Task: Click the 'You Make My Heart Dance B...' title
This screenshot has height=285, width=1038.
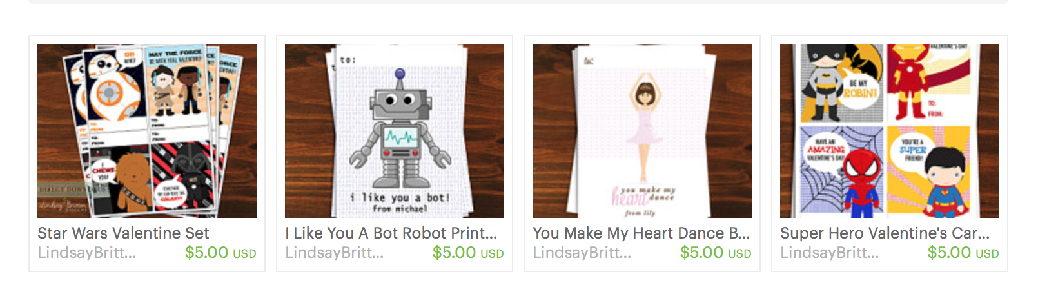Action: (641, 233)
